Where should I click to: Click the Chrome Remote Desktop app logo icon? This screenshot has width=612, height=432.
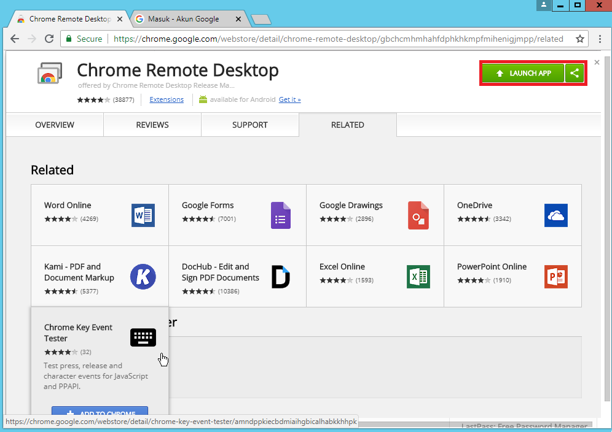(50, 73)
